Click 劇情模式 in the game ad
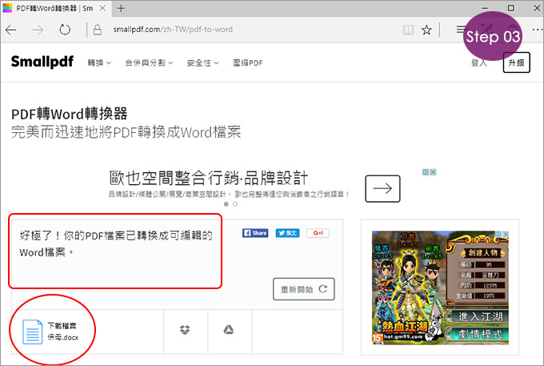Screen dimensions: 544x366 pos(480,335)
